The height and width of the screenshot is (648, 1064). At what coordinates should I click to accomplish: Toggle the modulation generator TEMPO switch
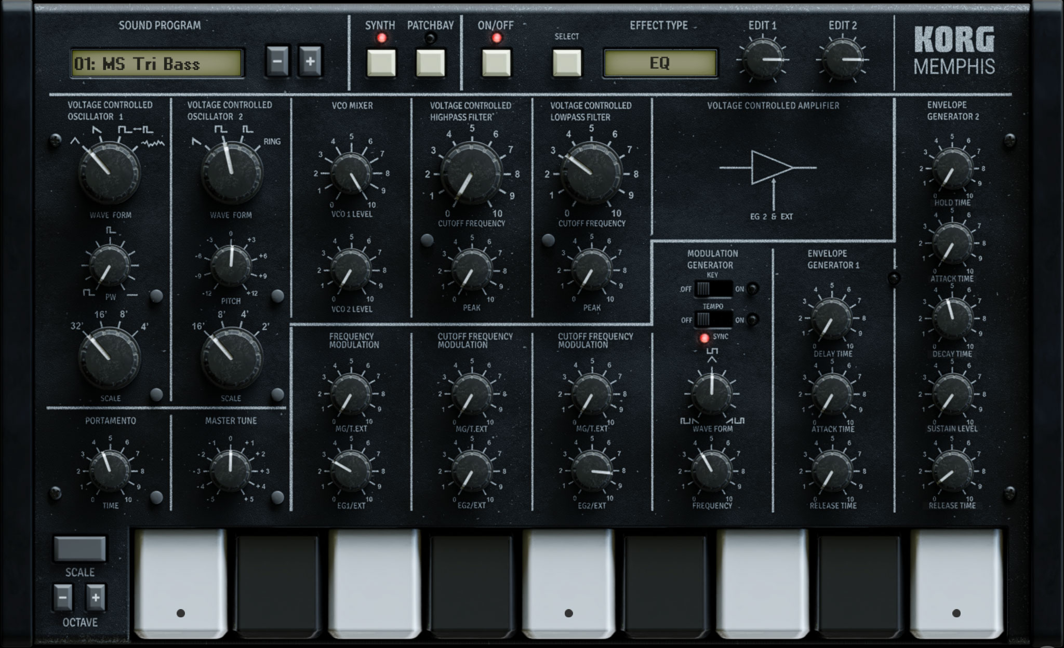pyautogui.click(x=713, y=319)
